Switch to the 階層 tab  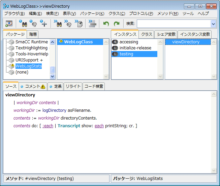click(33, 34)
